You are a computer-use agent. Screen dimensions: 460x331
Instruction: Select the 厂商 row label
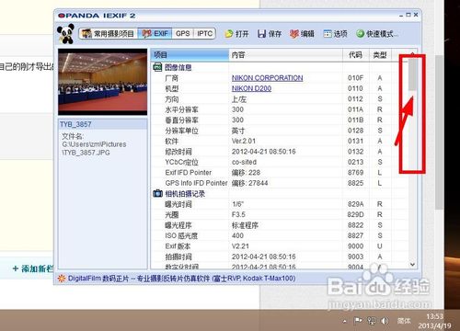click(x=171, y=78)
